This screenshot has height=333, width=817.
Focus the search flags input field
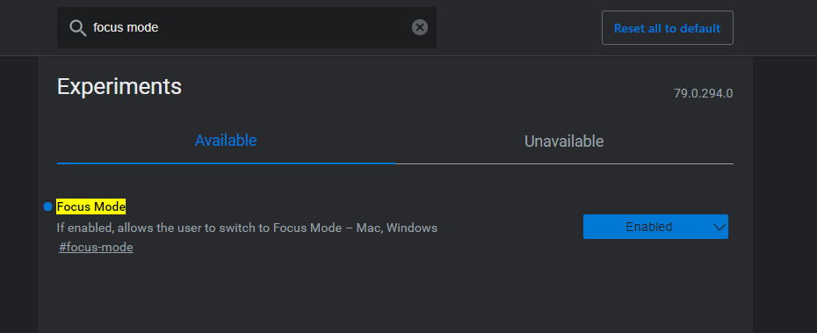[247, 27]
